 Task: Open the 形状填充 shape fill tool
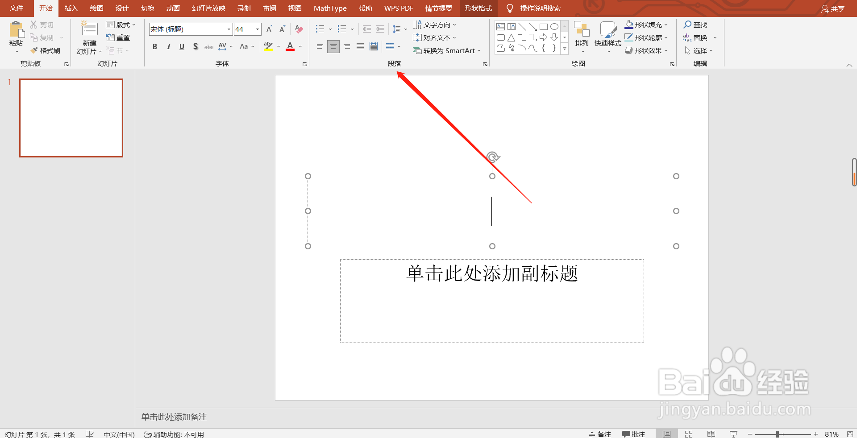pyautogui.click(x=646, y=25)
